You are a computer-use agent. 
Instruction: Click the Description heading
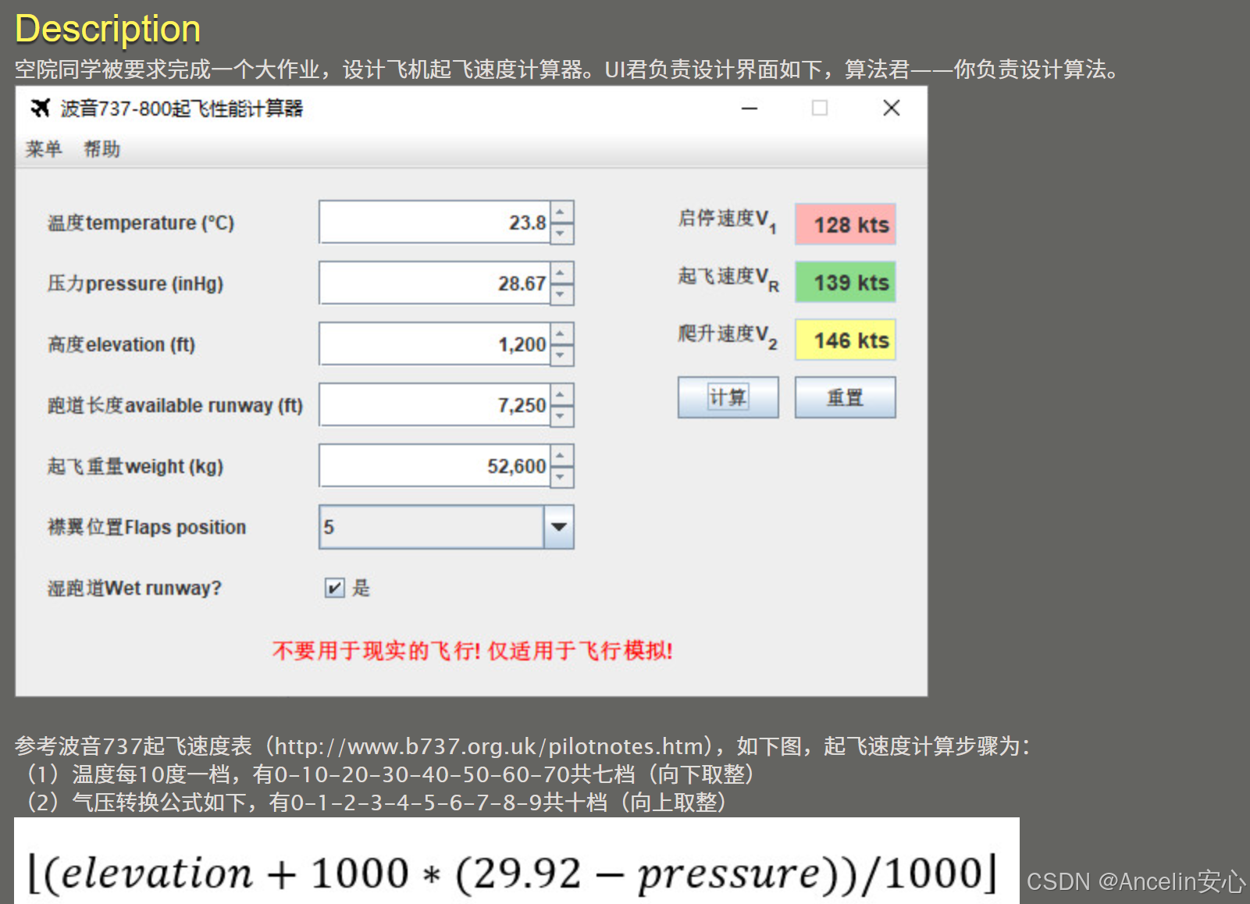[108, 29]
